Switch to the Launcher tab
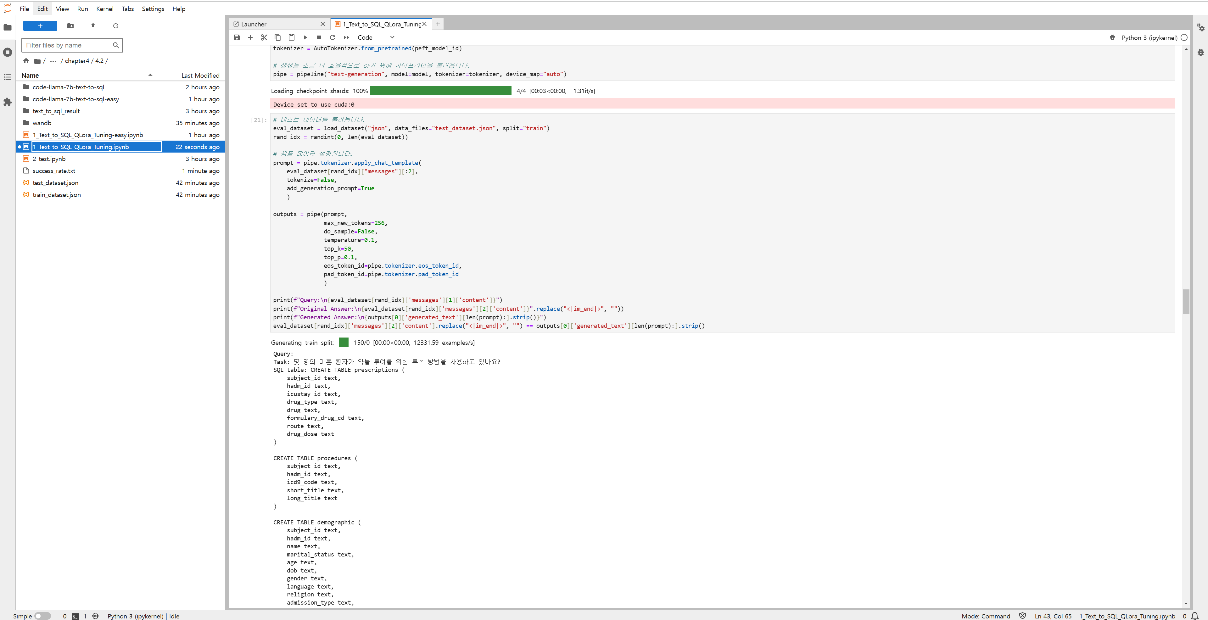This screenshot has width=1208, height=620. tap(254, 25)
